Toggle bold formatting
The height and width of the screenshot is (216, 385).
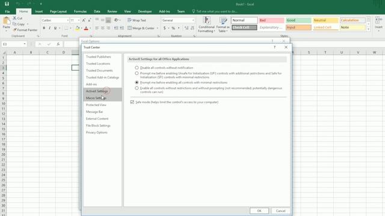point(44,28)
